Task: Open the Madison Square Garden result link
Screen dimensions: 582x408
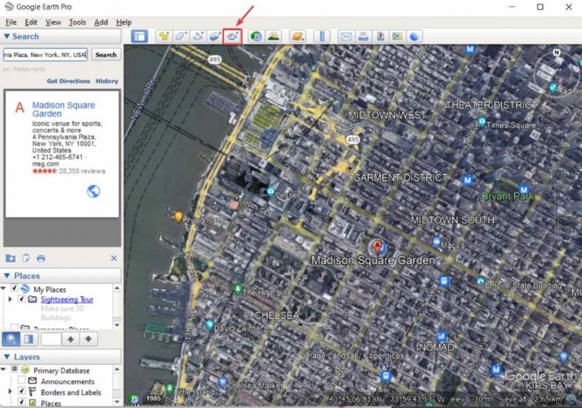Action: point(63,109)
